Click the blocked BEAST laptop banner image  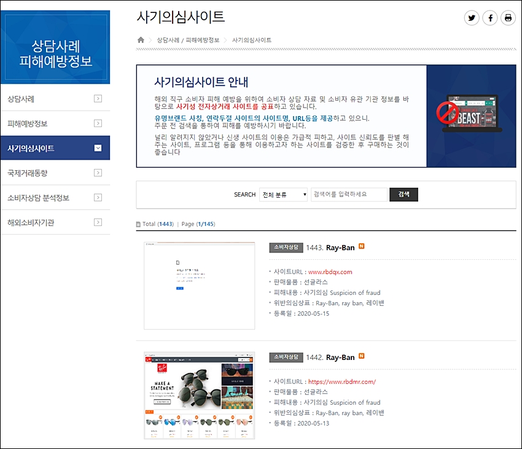click(470, 114)
